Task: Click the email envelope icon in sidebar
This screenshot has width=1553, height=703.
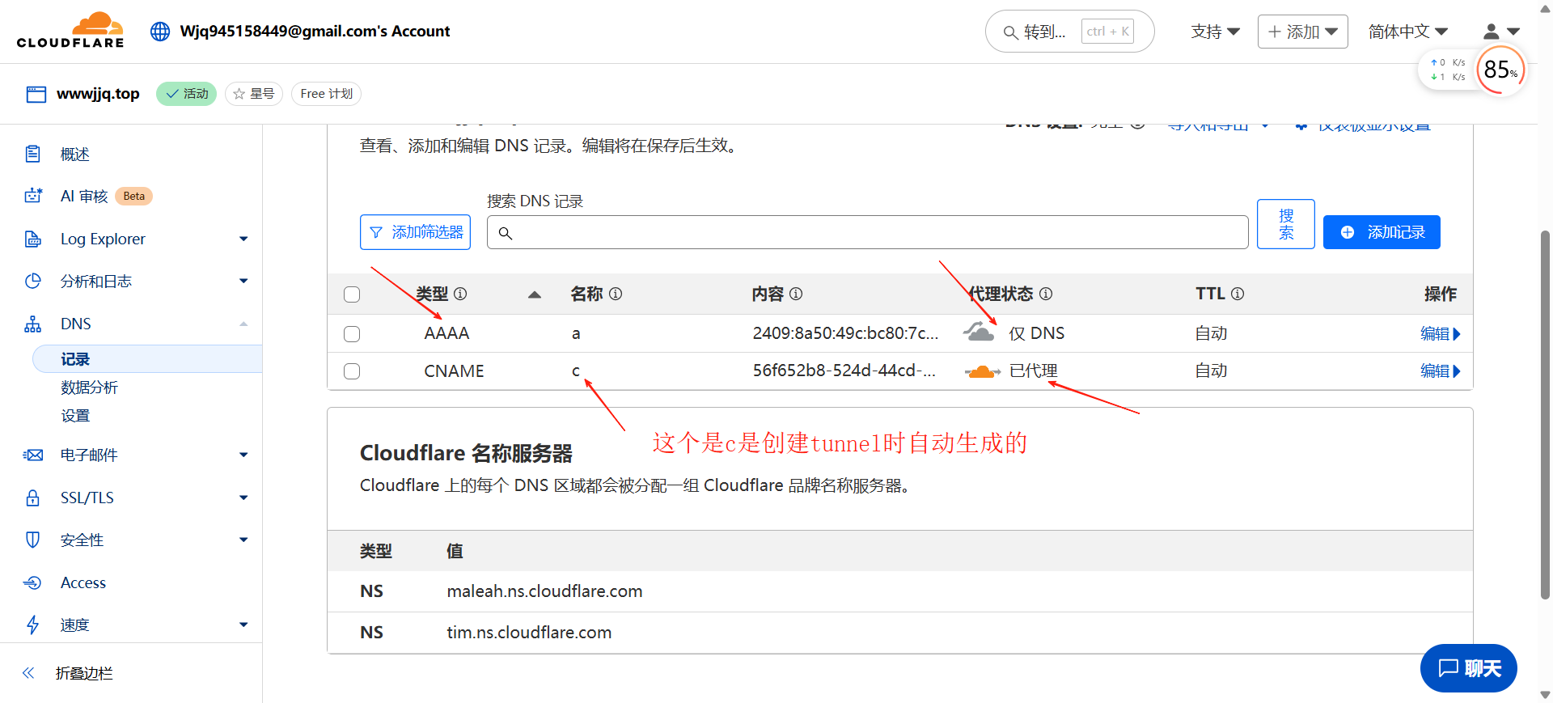Action: [x=32, y=455]
